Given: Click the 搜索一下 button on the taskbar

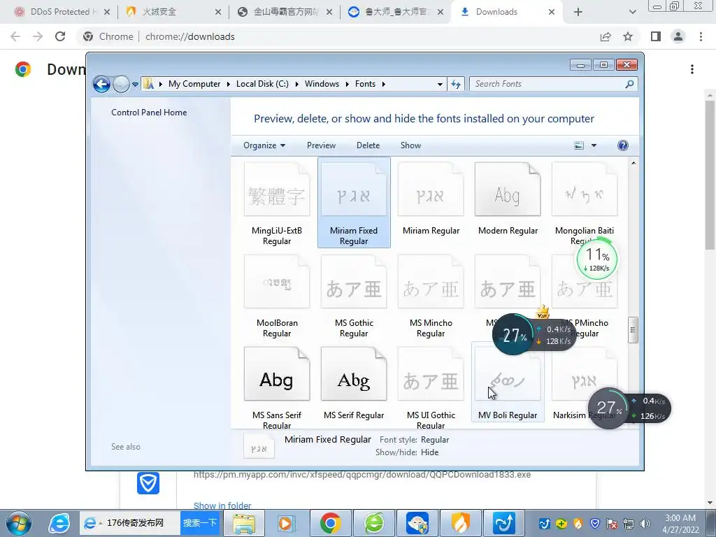Looking at the screenshot, I should (x=199, y=523).
